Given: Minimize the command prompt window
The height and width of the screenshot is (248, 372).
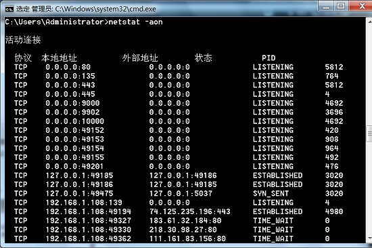Looking at the screenshot, I should click(326, 6).
